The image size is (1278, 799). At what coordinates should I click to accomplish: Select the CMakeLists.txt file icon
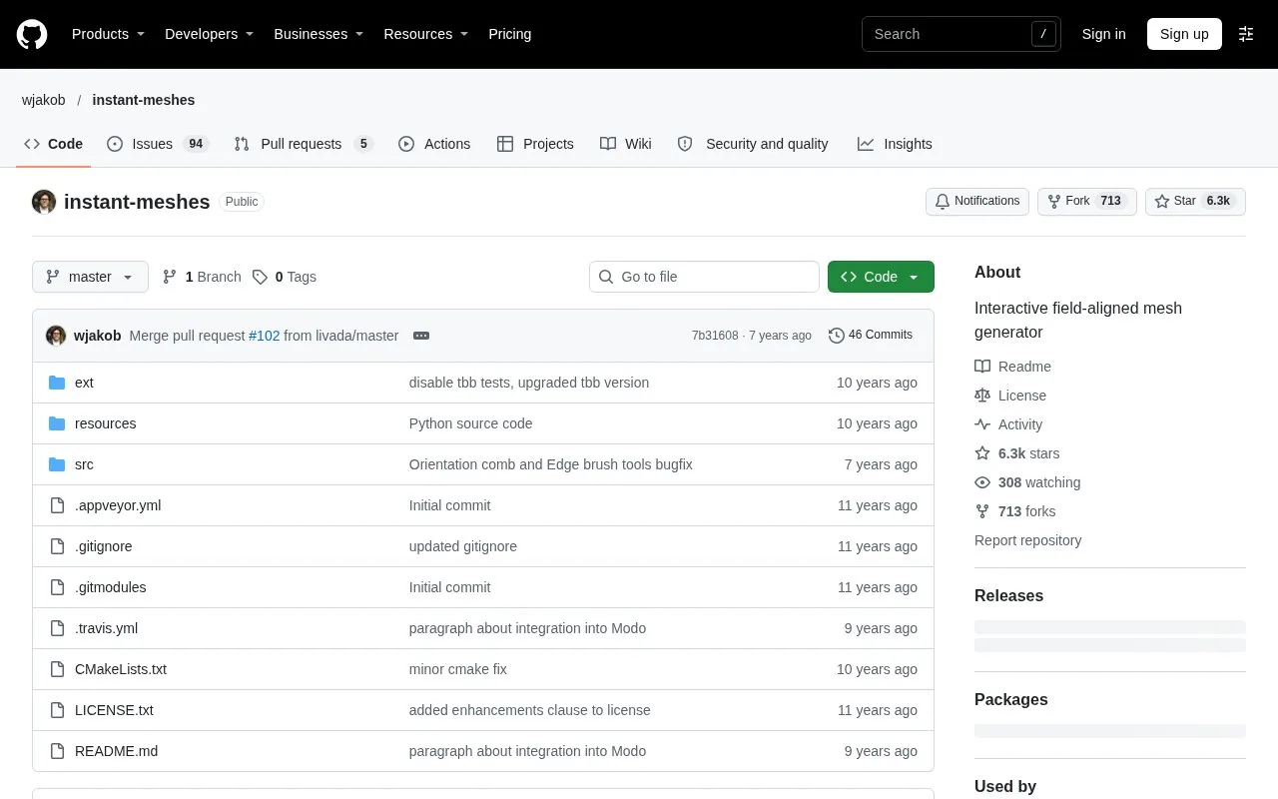point(57,669)
